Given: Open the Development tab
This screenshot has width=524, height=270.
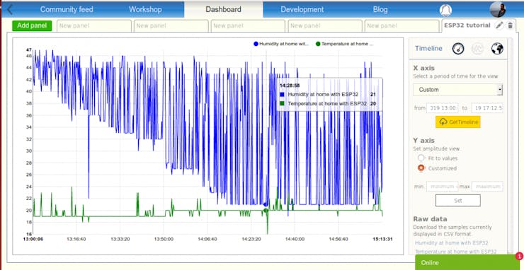Looking at the screenshot, I should (x=302, y=9).
